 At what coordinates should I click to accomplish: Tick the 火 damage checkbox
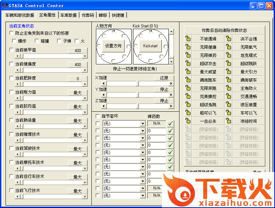point(77,41)
